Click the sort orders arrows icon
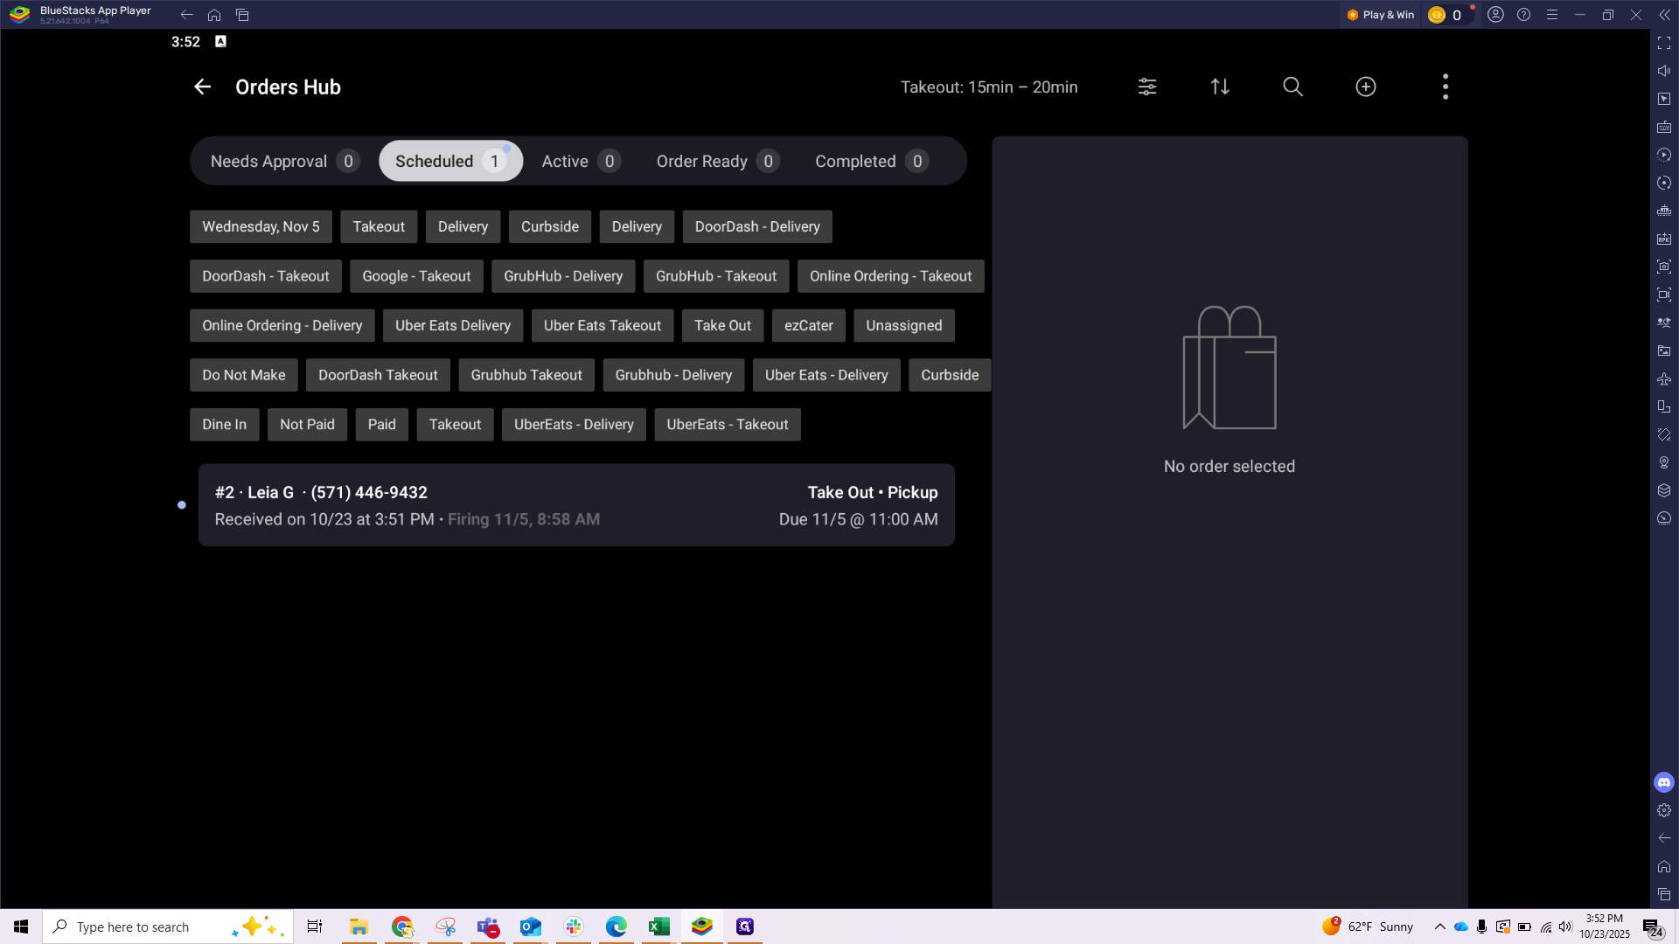 point(1220,87)
